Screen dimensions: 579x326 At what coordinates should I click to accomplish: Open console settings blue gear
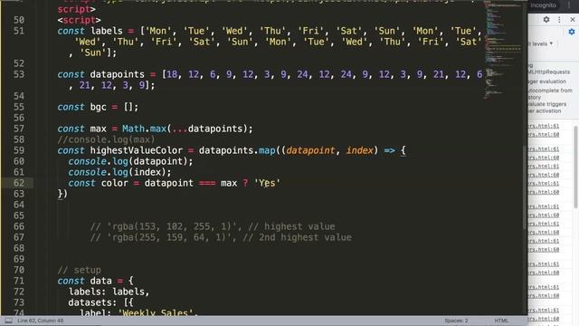tap(572, 33)
